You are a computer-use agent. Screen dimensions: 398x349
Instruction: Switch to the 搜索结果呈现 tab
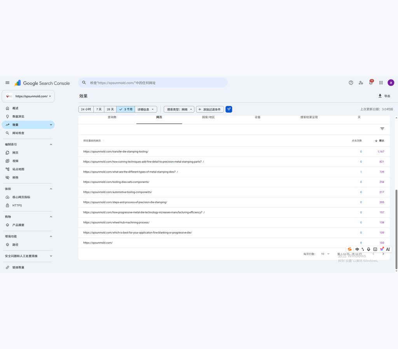click(309, 117)
